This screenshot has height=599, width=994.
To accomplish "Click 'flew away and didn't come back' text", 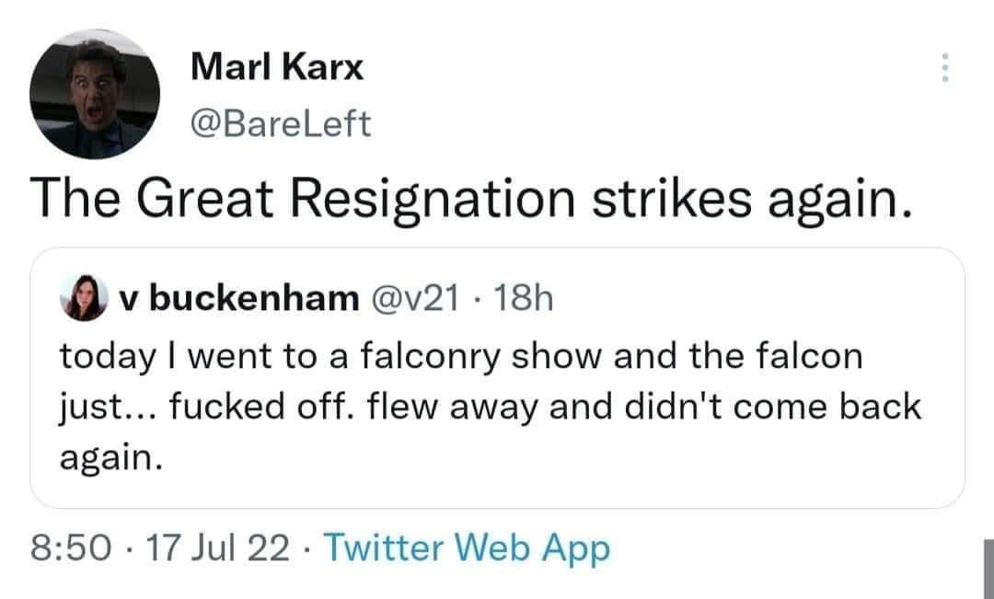I will pos(644,405).
